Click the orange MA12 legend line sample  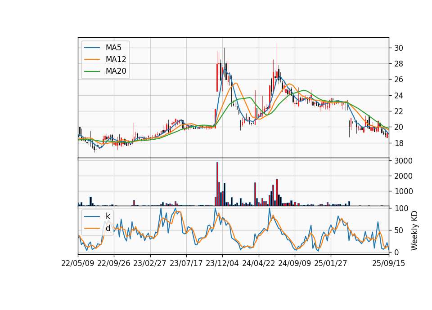(92, 59)
